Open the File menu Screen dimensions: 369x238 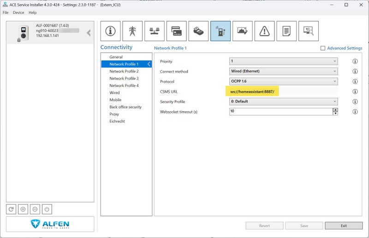6,12
